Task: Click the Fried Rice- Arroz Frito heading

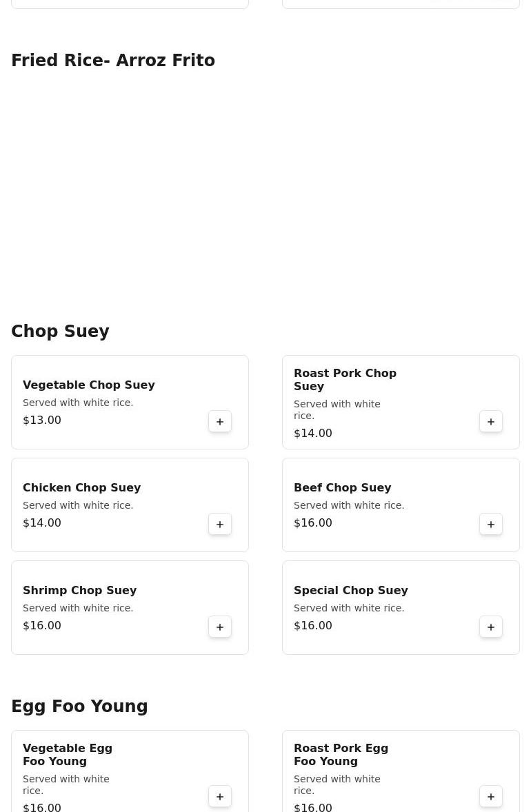Action: click(113, 61)
